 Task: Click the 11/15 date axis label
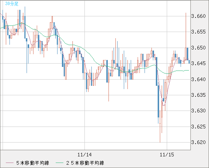[x=167, y=155]
